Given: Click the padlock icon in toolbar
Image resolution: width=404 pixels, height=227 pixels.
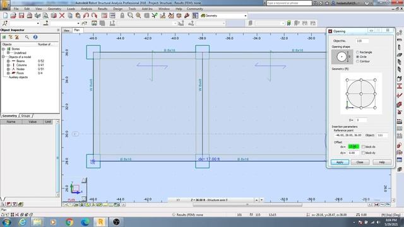Looking at the screenshot, I should coord(122,16).
